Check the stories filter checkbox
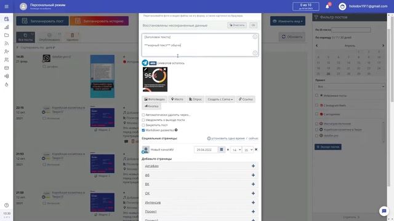 (x=316, y=114)
